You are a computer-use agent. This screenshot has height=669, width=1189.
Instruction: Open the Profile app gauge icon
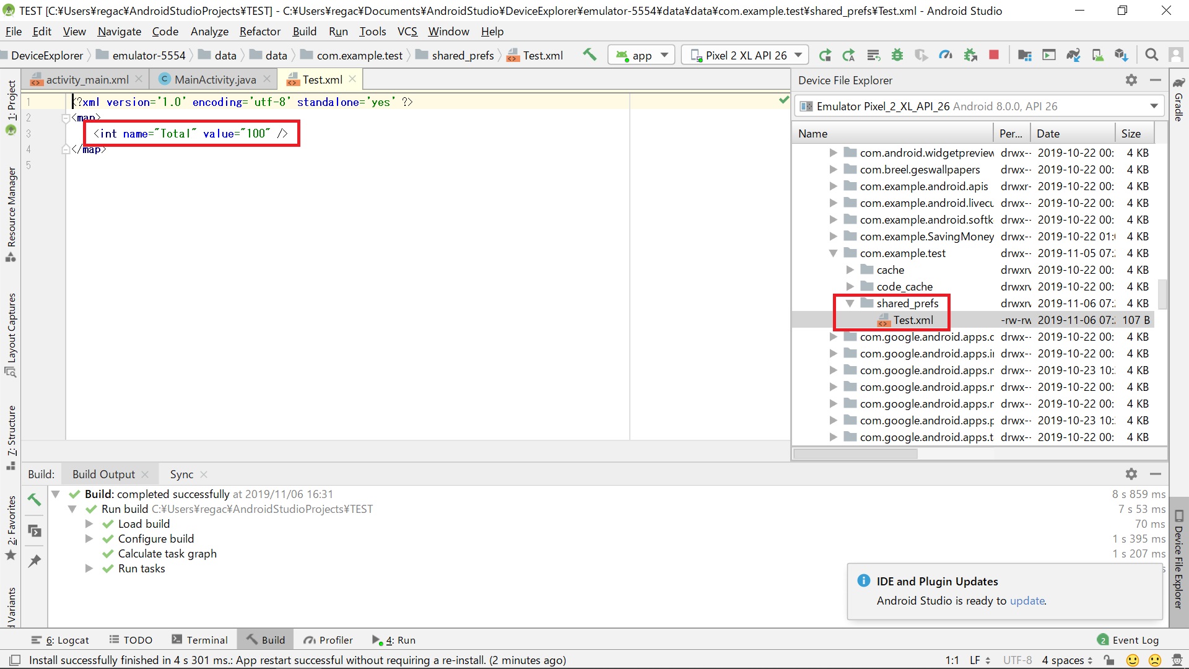tap(946, 55)
